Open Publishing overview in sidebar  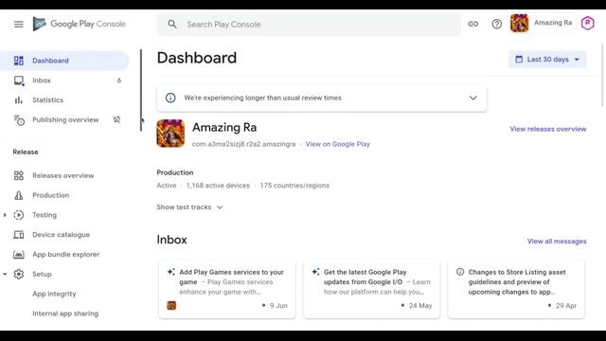[64, 120]
